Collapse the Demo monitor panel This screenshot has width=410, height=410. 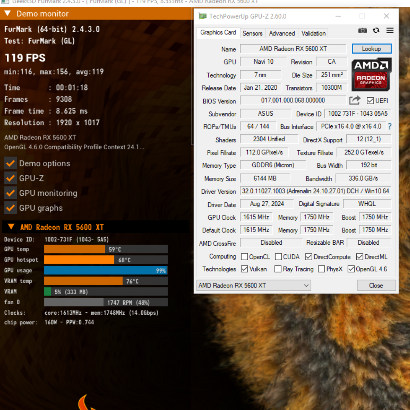pyautogui.click(x=8, y=14)
